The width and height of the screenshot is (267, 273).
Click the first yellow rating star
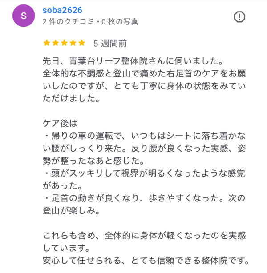pos(46,43)
